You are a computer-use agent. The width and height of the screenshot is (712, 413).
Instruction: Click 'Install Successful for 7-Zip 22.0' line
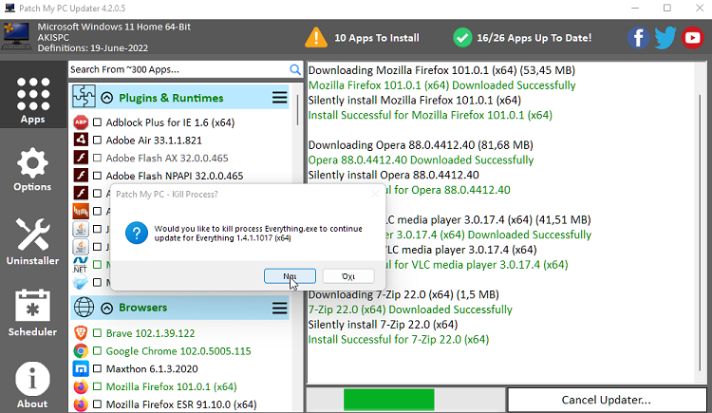click(x=398, y=339)
